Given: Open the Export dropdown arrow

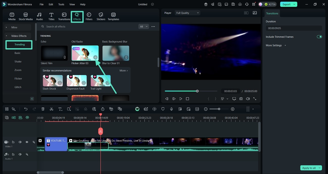Looking at the screenshot, I should pyautogui.click(x=294, y=4).
